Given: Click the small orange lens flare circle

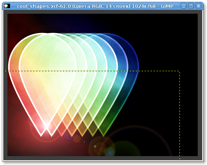Looking at the screenshot, I should tap(77, 139).
